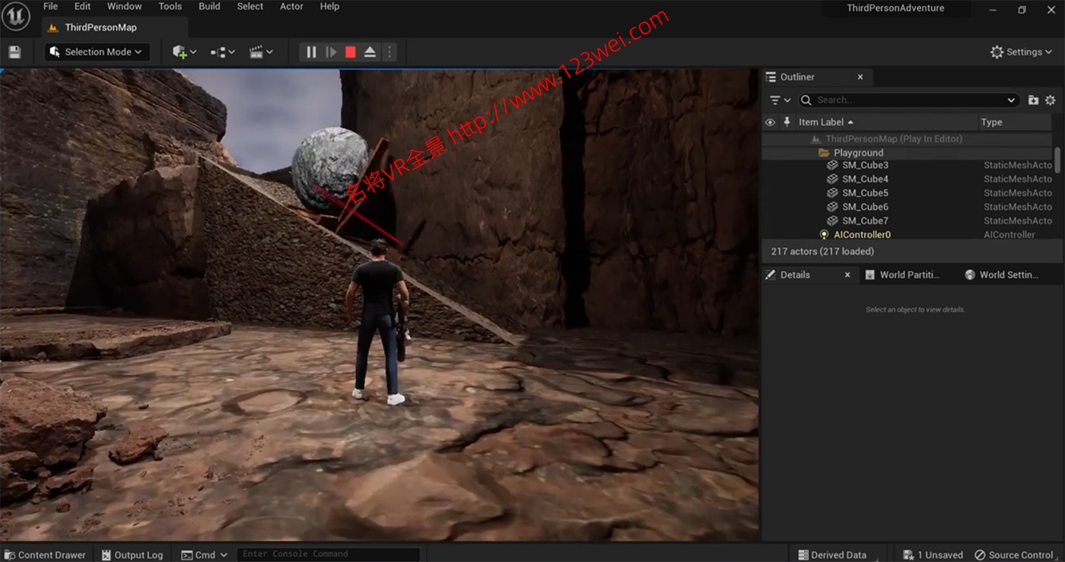Click the Enter Console Command field
Image resolution: width=1065 pixels, height=562 pixels.
pyautogui.click(x=327, y=553)
